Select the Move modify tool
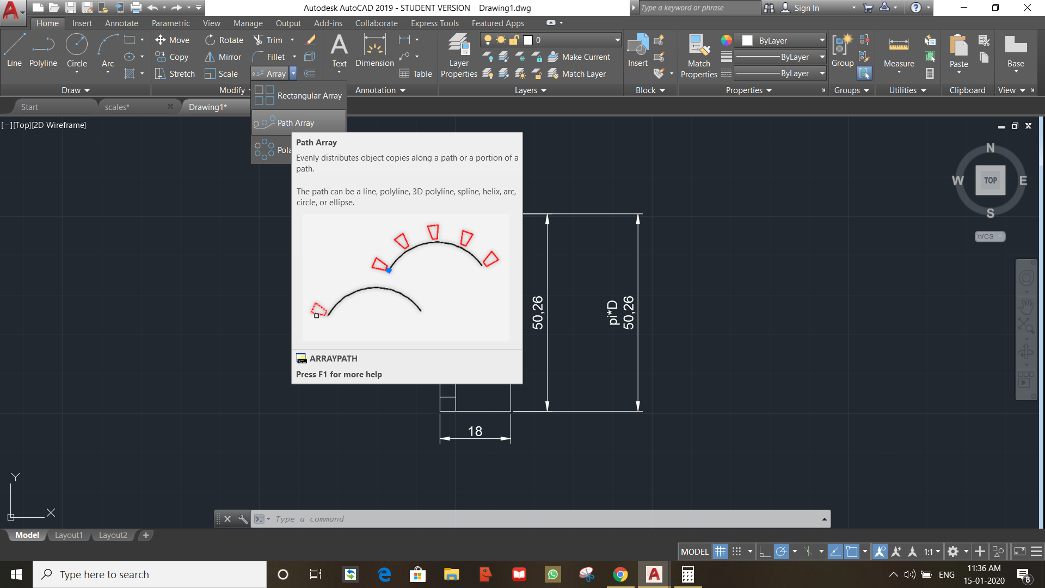The height and width of the screenshot is (588, 1045). click(173, 40)
